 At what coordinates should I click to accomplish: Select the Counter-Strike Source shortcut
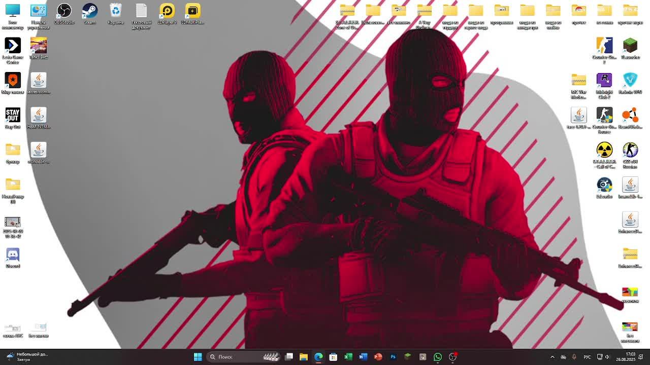[604, 121]
